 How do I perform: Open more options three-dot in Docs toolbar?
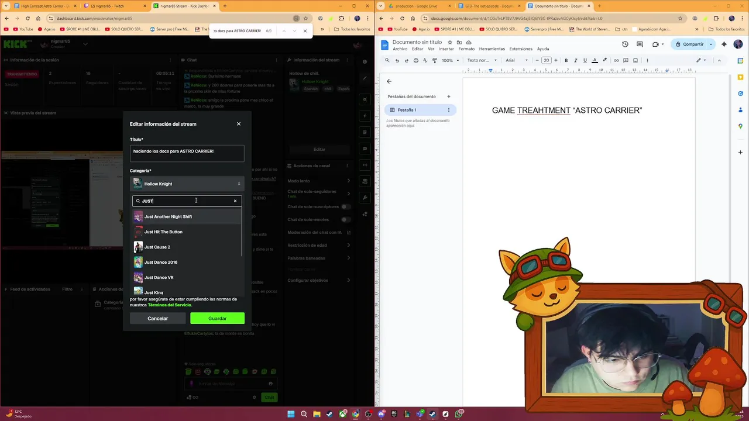click(647, 60)
